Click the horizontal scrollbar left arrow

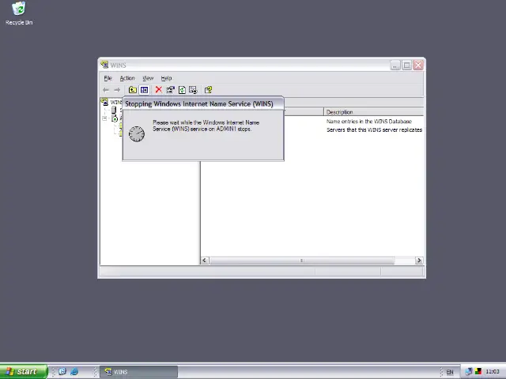[205, 261]
